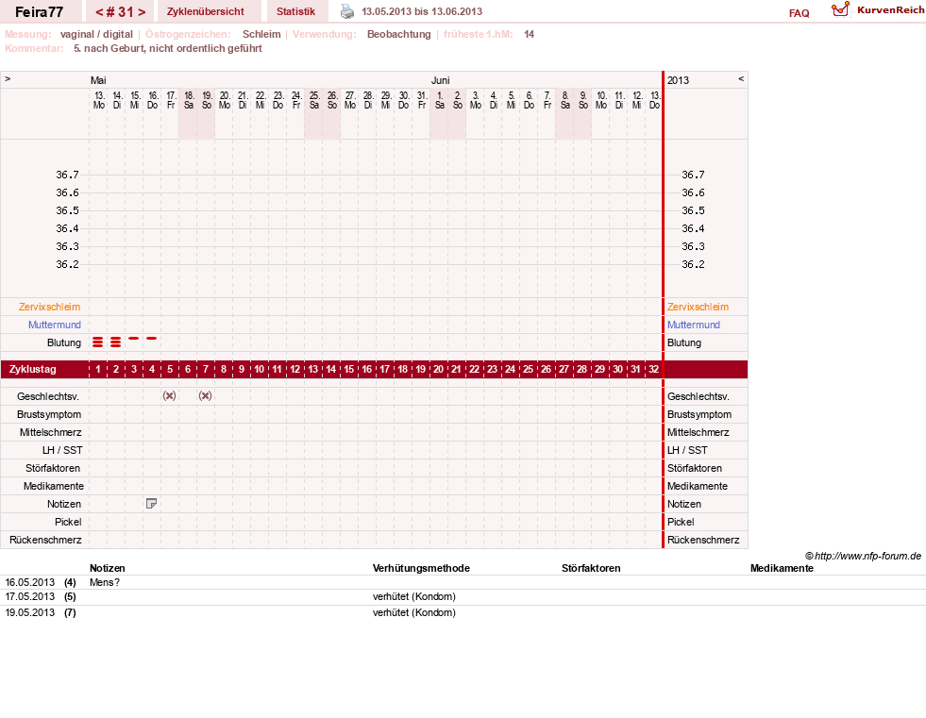Screen dimensions: 926x718
Task: Select cycle day 14 in Zyklustag row
Action: point(330,369)
